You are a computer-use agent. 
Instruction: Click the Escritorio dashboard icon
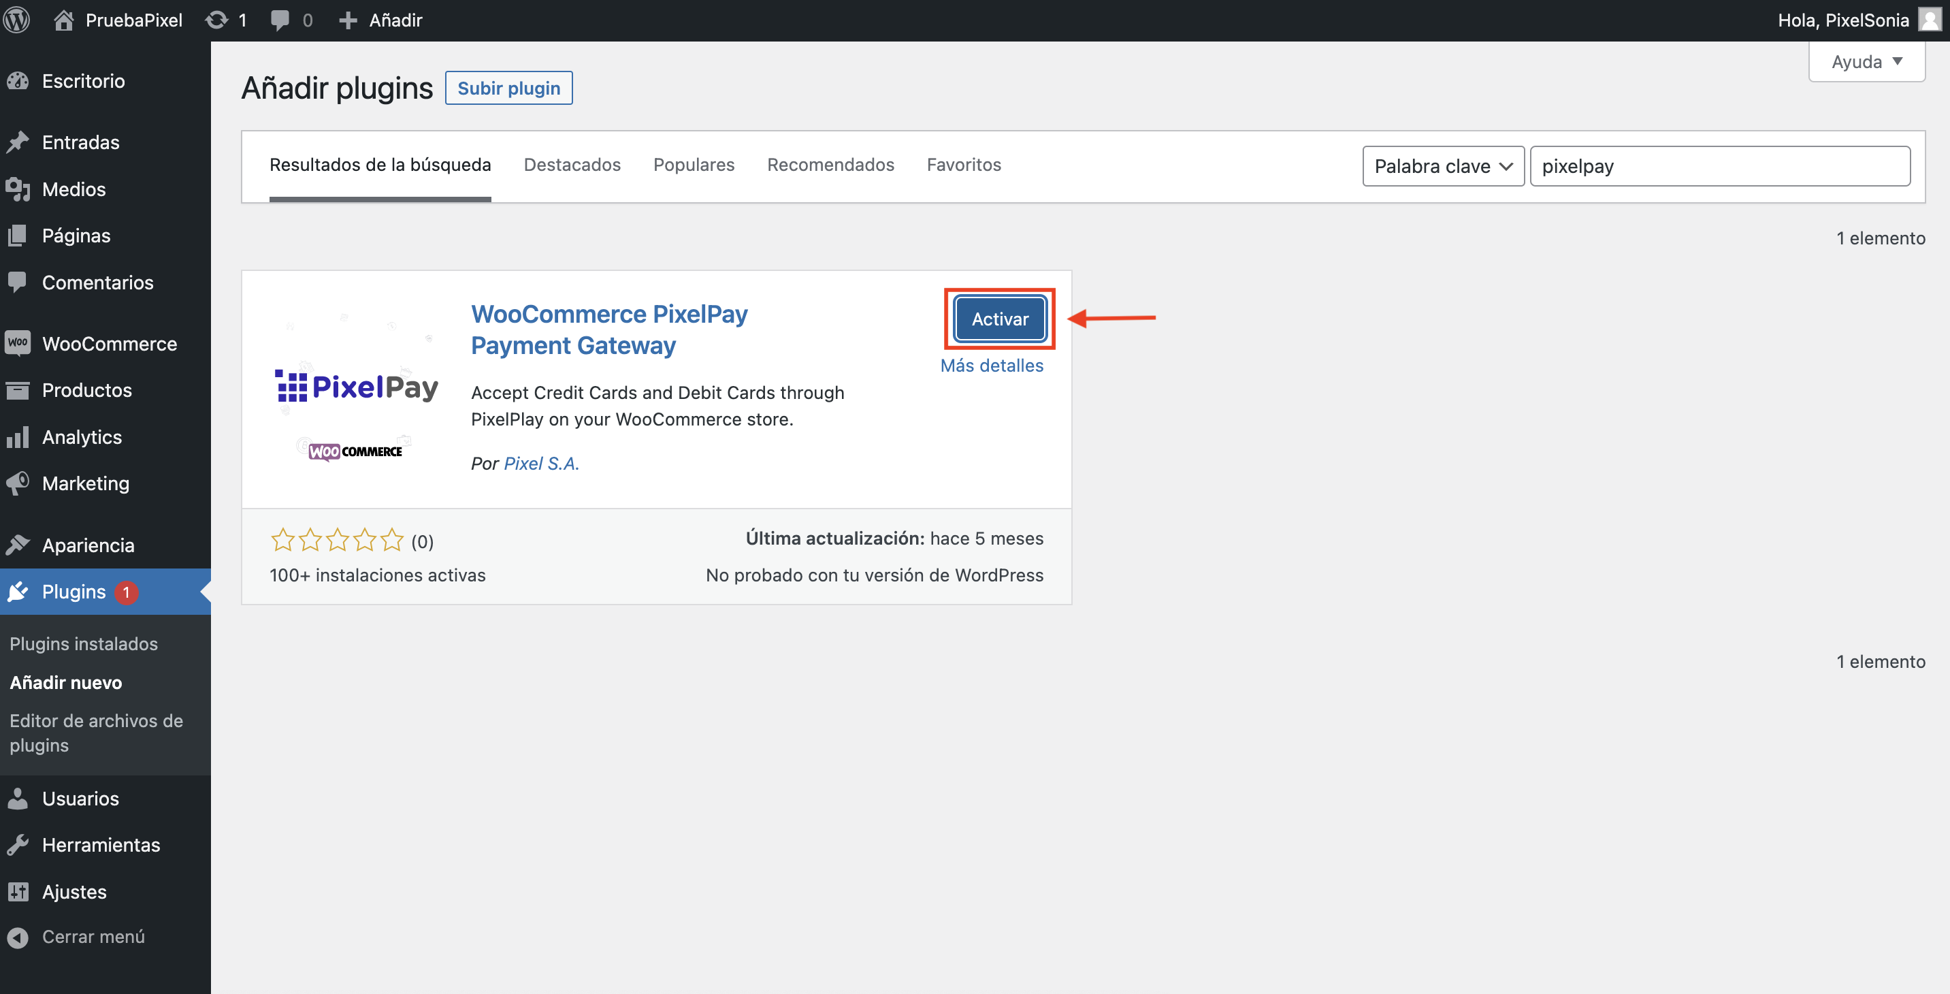point(18,81)
